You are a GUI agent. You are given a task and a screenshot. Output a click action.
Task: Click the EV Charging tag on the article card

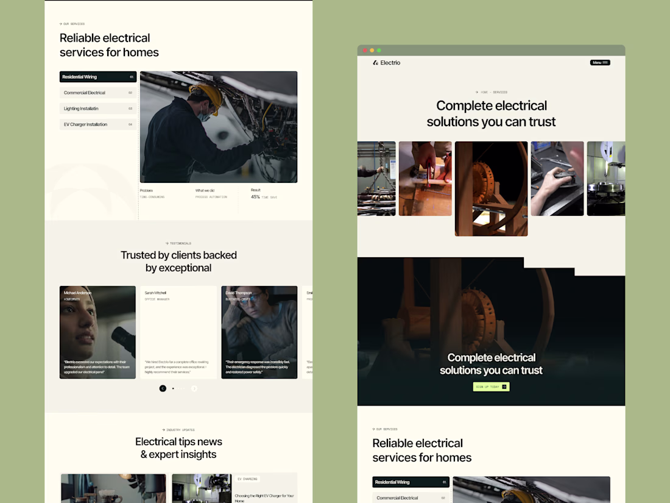click(247, 479)
